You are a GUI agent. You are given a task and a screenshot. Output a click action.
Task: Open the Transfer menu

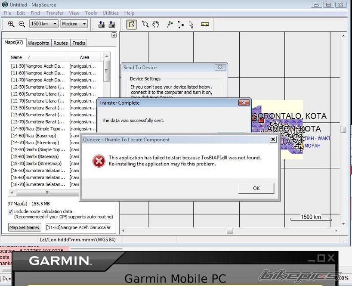55,13
